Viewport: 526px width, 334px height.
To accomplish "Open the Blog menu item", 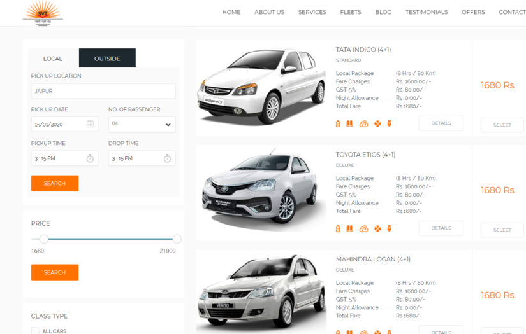I will tap(383, 12).
